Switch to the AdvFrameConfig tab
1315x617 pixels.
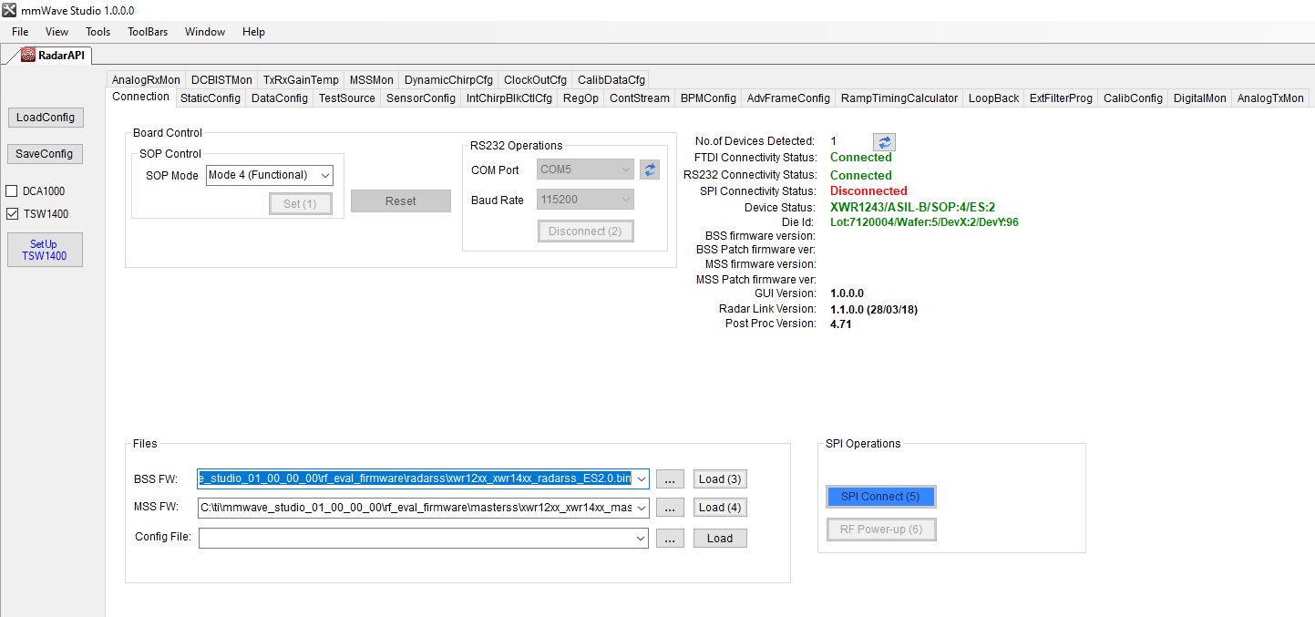click(x=788, y=98)
